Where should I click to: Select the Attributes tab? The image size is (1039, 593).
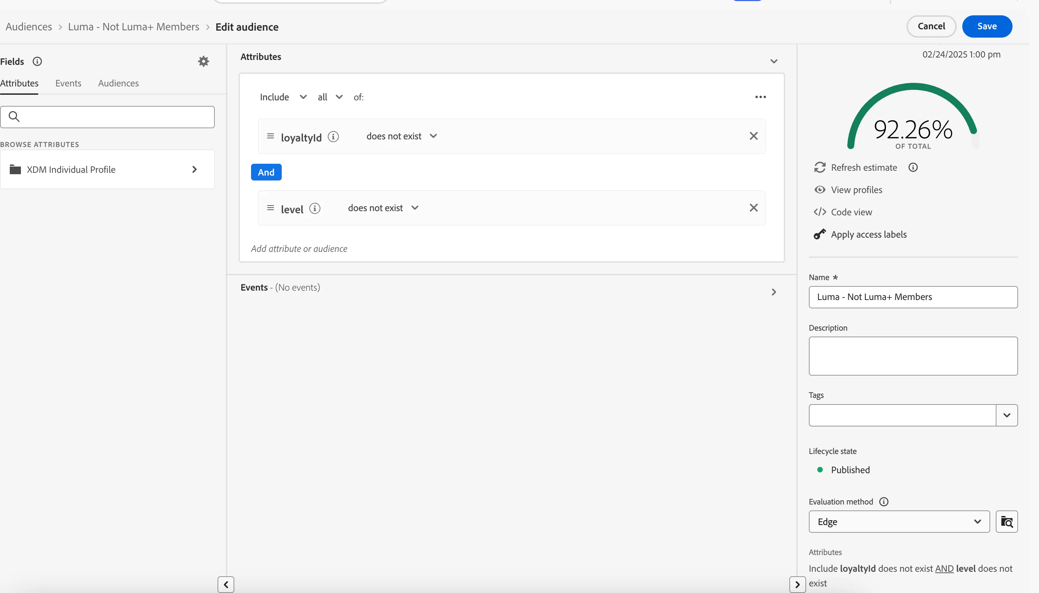coord(19,83)
